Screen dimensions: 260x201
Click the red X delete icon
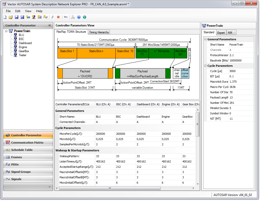coord(58,17)
